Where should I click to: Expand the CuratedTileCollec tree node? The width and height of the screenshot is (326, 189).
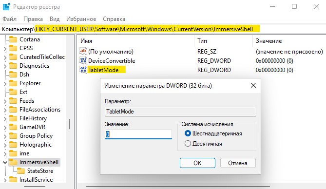(5, 57)
